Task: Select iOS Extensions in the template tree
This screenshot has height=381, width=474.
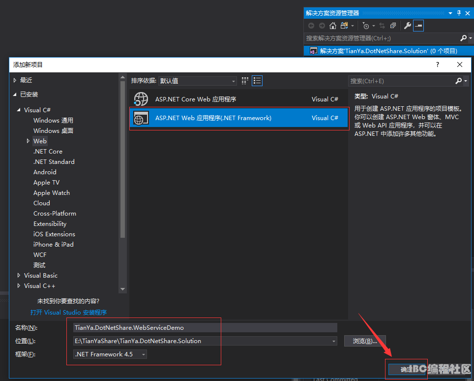Action: [54, 234]
